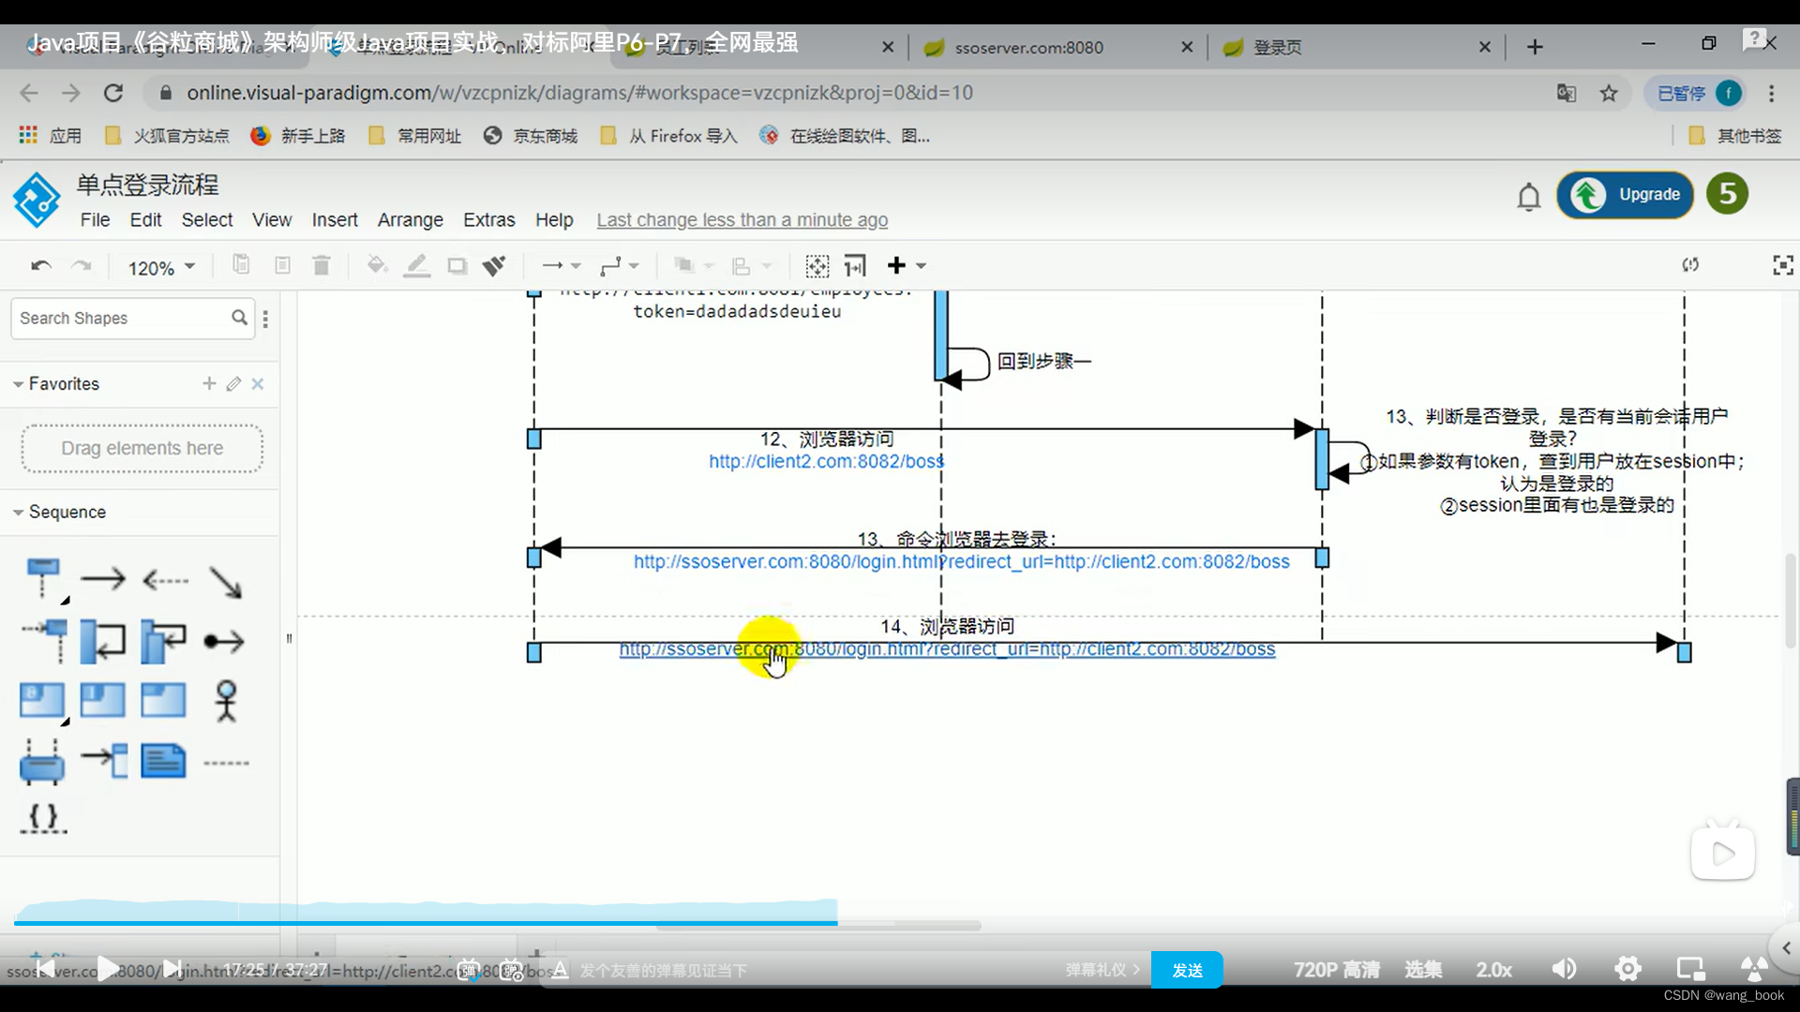Pick the lifeline shape in Sequence palette
Screen dimensions: 1800x1012
click(43, 579)
